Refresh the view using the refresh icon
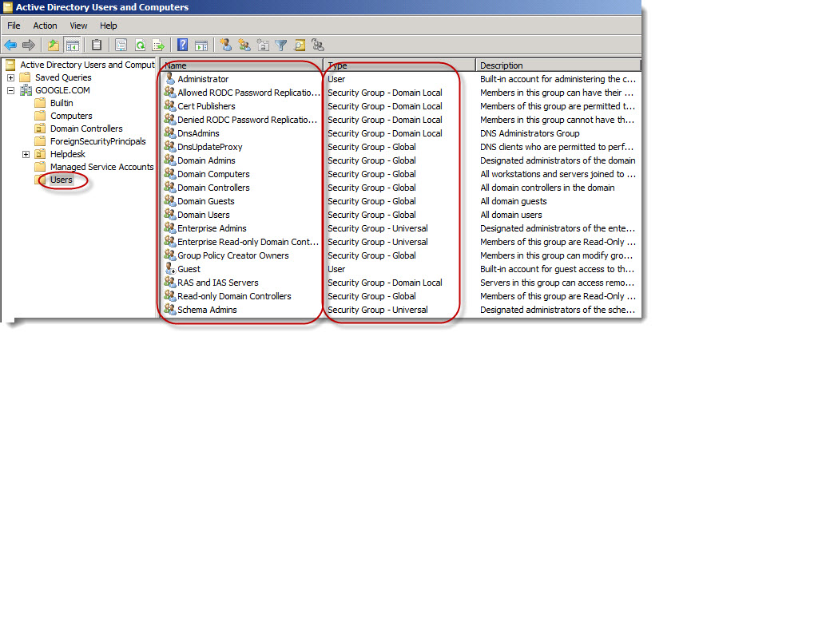 tap(139, 45)
